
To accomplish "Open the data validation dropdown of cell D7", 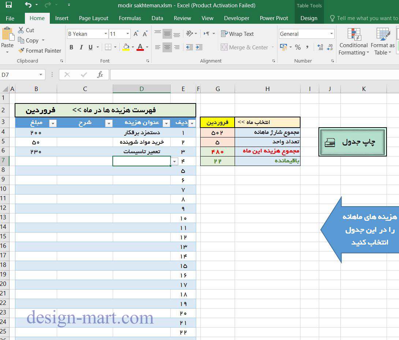I will (175, 161).
